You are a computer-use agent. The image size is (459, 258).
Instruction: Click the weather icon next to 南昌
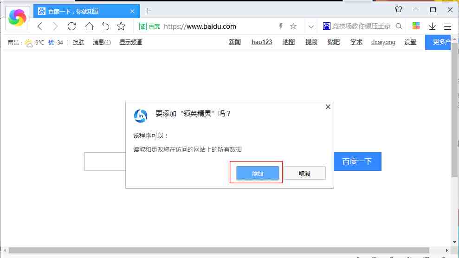29,43
